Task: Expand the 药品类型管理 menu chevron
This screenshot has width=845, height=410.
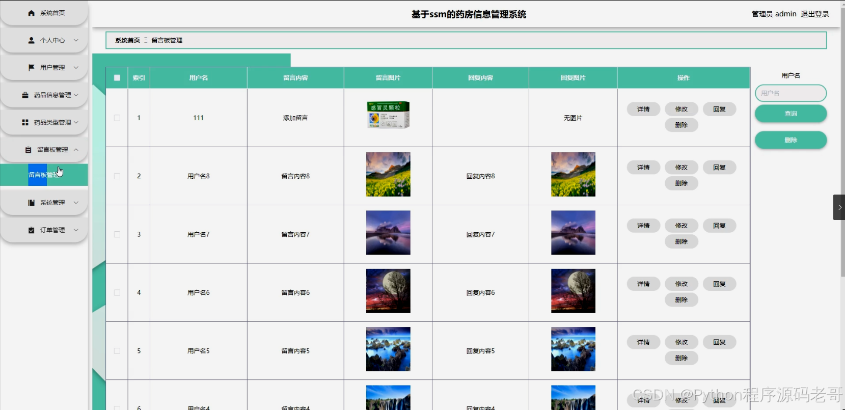Action: pos(76,122)
